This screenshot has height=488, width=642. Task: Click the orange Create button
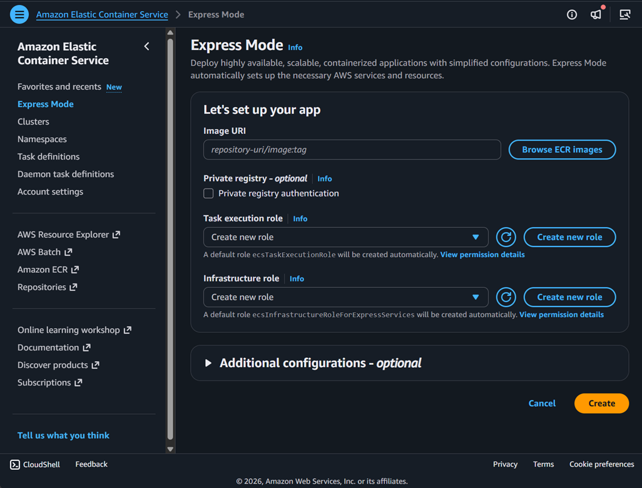click(601, 404)
